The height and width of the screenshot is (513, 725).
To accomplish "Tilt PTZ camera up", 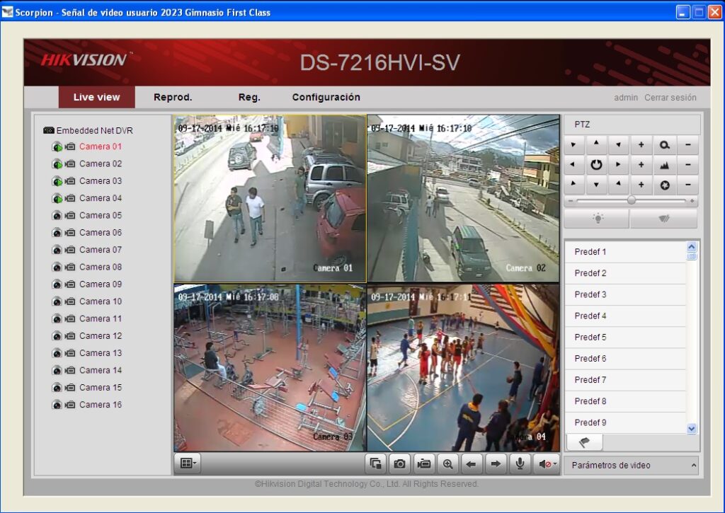I will click(596, 145).
